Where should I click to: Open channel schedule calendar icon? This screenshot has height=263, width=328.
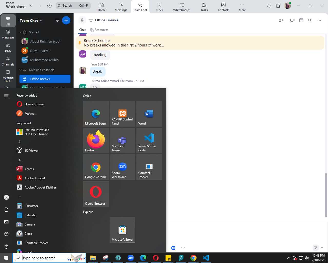tap(301, 20)
